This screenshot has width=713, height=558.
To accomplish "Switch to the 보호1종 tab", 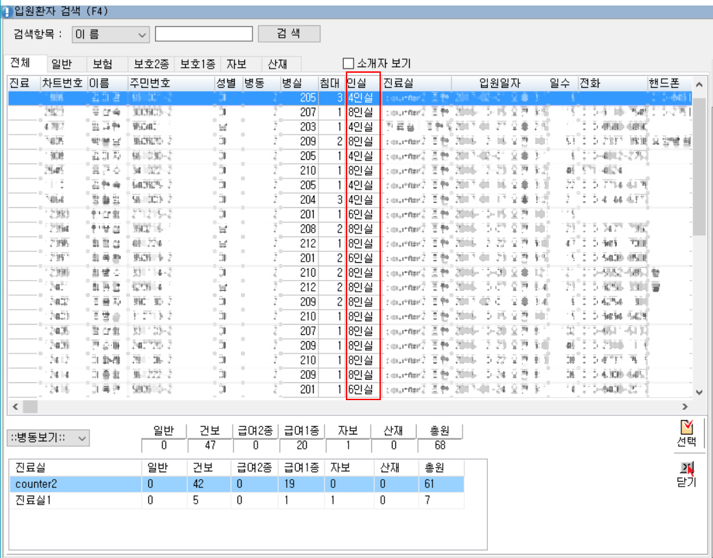I will (198, 64).
